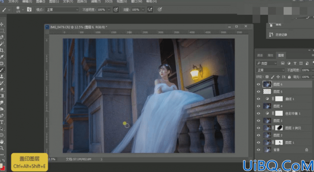The height and width of the screenshot is (172, 314).
Task: Open the layer blend mode 正常 dropdown
Action: tap(270, 70)
